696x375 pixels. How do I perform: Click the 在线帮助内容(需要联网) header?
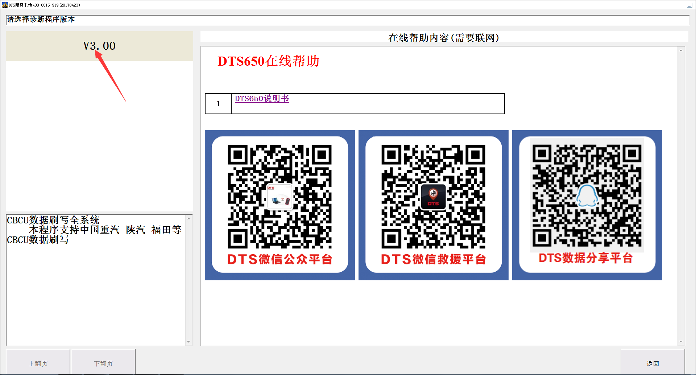[x=444, y=38]
